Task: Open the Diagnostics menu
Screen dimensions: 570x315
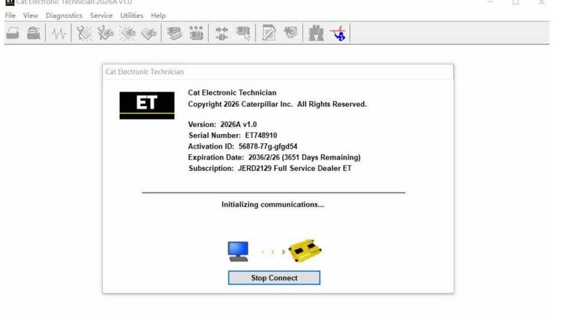Action: tap(64, 16)
